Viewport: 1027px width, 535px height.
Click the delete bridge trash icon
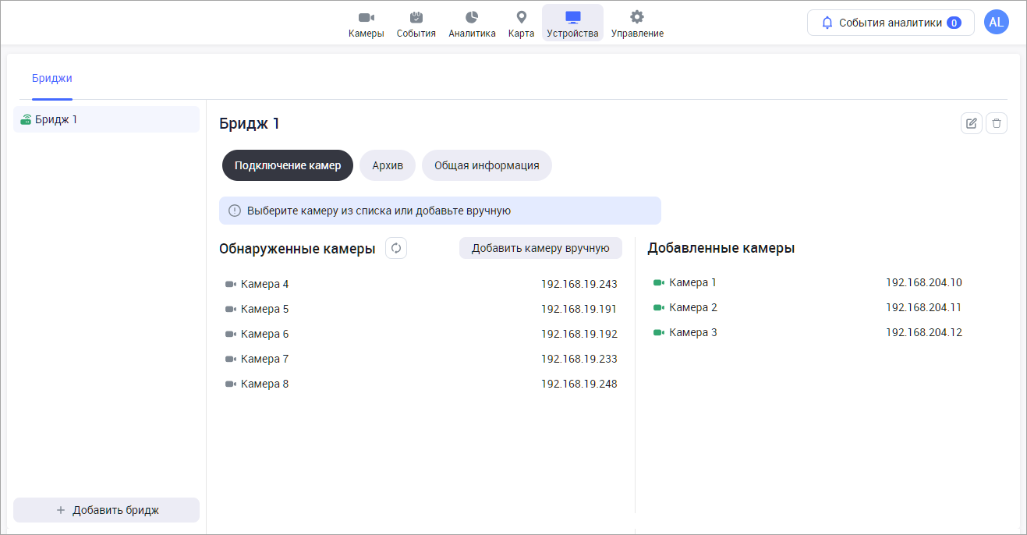click(x=997, y=123)
